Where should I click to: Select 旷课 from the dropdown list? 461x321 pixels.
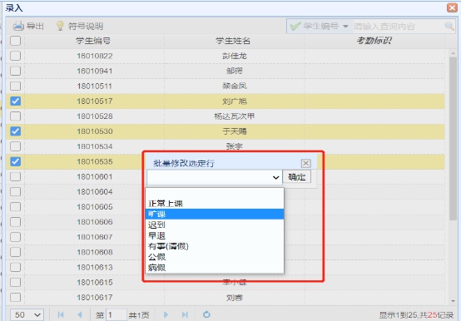click(x=215, y=214)
